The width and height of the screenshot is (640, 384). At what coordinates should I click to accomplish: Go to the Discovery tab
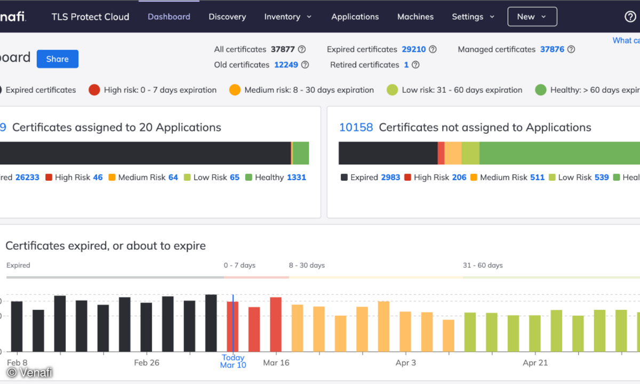click(227, 17)
